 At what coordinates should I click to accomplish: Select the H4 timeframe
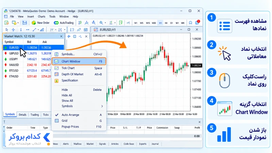tap(166, 23)
